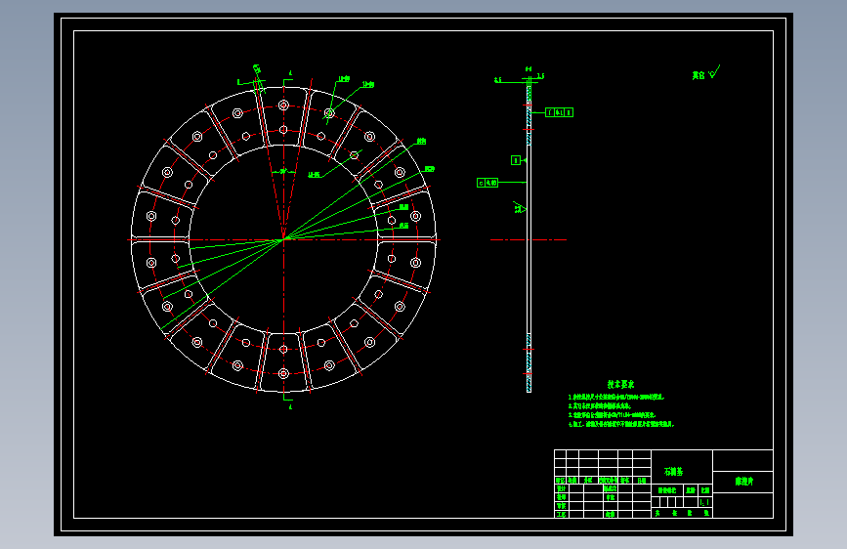Click the 工艺 row label in title block
Image resolution: width=847 pixels, height=549 pixels.
pyautogui.click(x=561, y=515)
